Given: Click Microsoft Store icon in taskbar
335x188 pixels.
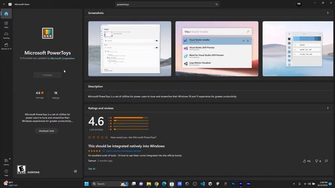Looking at the screenshot, I should (x=172, y=184).
